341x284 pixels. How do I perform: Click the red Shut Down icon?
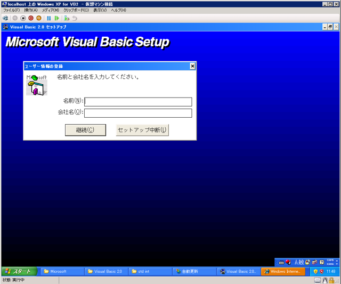[31, 18]
